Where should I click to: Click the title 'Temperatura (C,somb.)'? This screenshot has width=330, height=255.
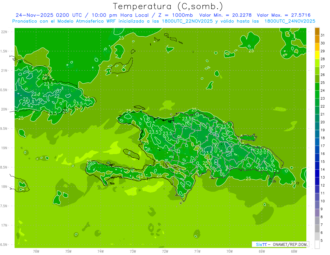(x=168, y=6)
